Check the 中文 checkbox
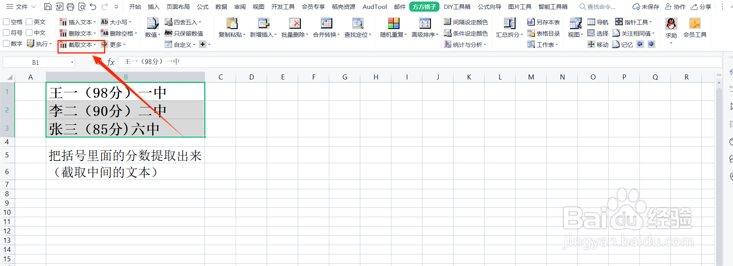 pyautogui.click(x=29, y=33)
